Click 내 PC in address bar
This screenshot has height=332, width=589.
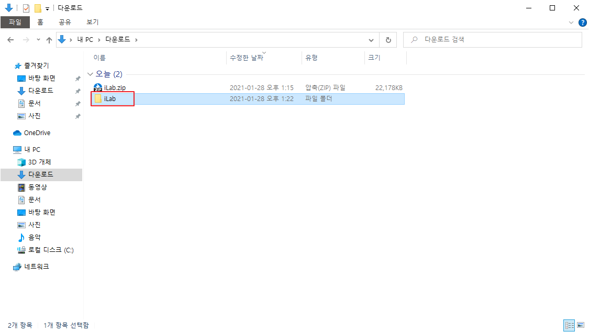tap(85, 39)
